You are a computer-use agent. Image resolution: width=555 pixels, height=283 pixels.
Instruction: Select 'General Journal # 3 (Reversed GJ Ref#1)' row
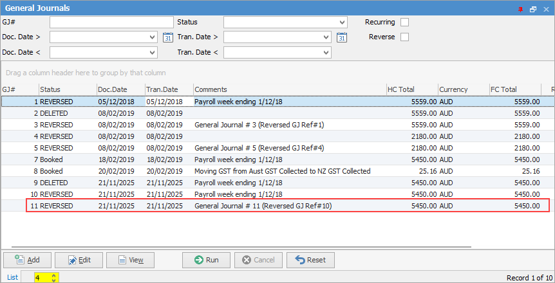278,125
